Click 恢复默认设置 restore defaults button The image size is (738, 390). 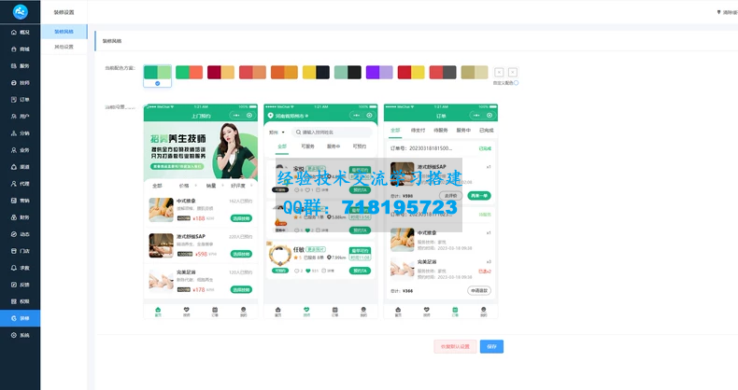coord(455,346)
